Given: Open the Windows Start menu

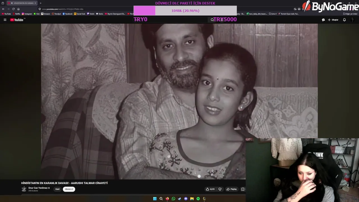Looking at the screenshot, I should coord(155,199).
